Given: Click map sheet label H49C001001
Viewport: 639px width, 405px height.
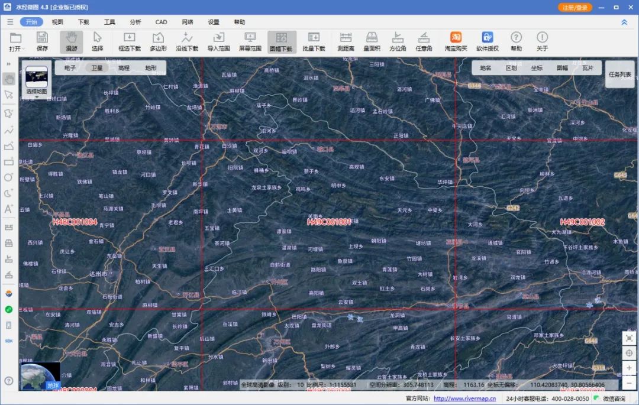Looking at the screenshot, I should pos(329,222).
